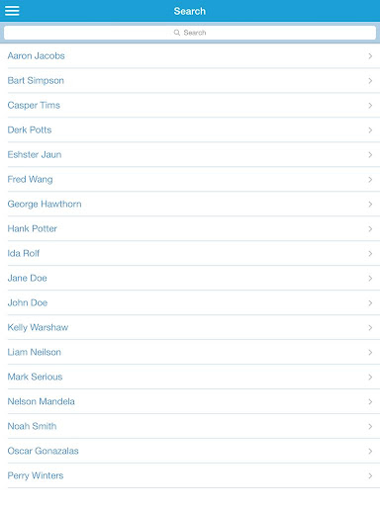Screen dimensions: 380x506
Task: Open Liam Neilson entry
Action: (x=190, y=353)
